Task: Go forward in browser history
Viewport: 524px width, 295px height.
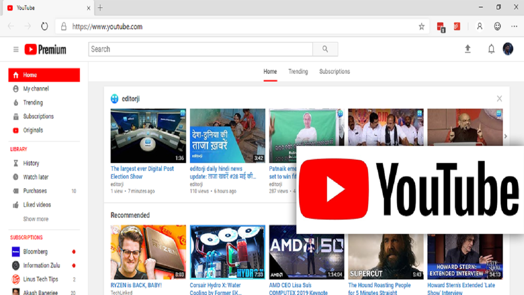Action: (27, 27)
